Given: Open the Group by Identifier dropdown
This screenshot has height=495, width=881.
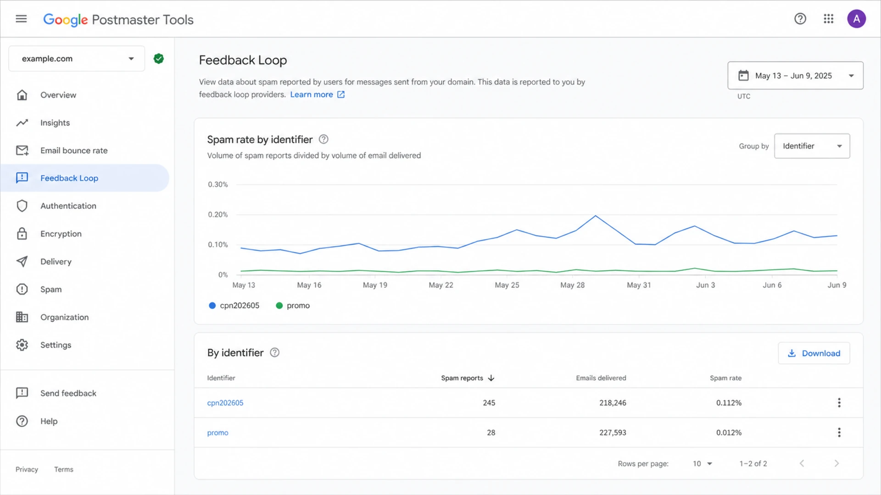Looking at the screenshot, I should [812, 146].
